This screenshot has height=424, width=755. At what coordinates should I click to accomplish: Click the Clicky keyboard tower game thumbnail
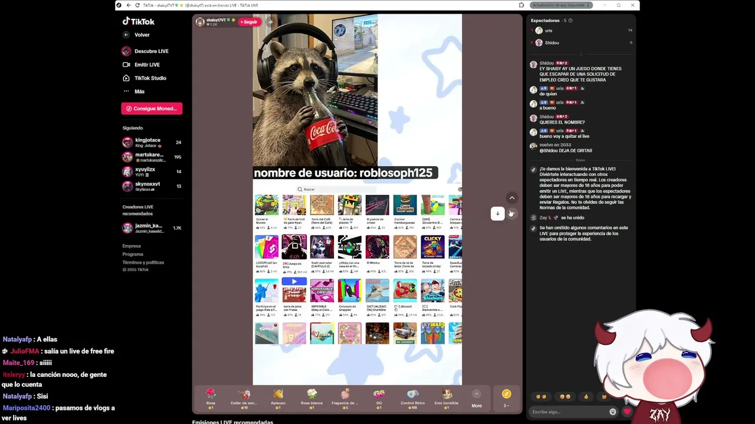(x=433, y=247)
